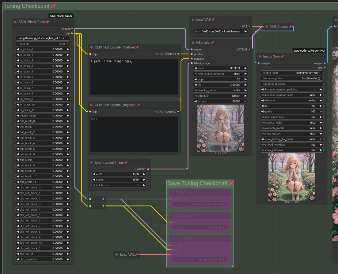Click the pin icon on VAE Decode node

pos(290,27)
